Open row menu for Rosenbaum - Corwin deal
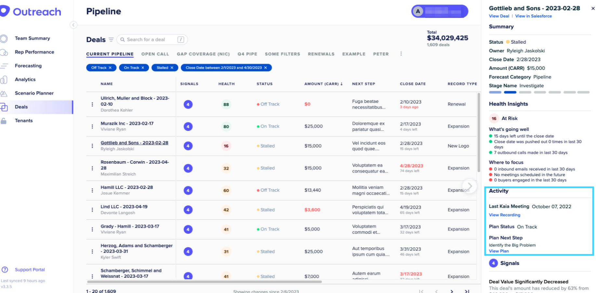Image resolution: width=596 pixels, height=293 pixels. pos(92,168)
